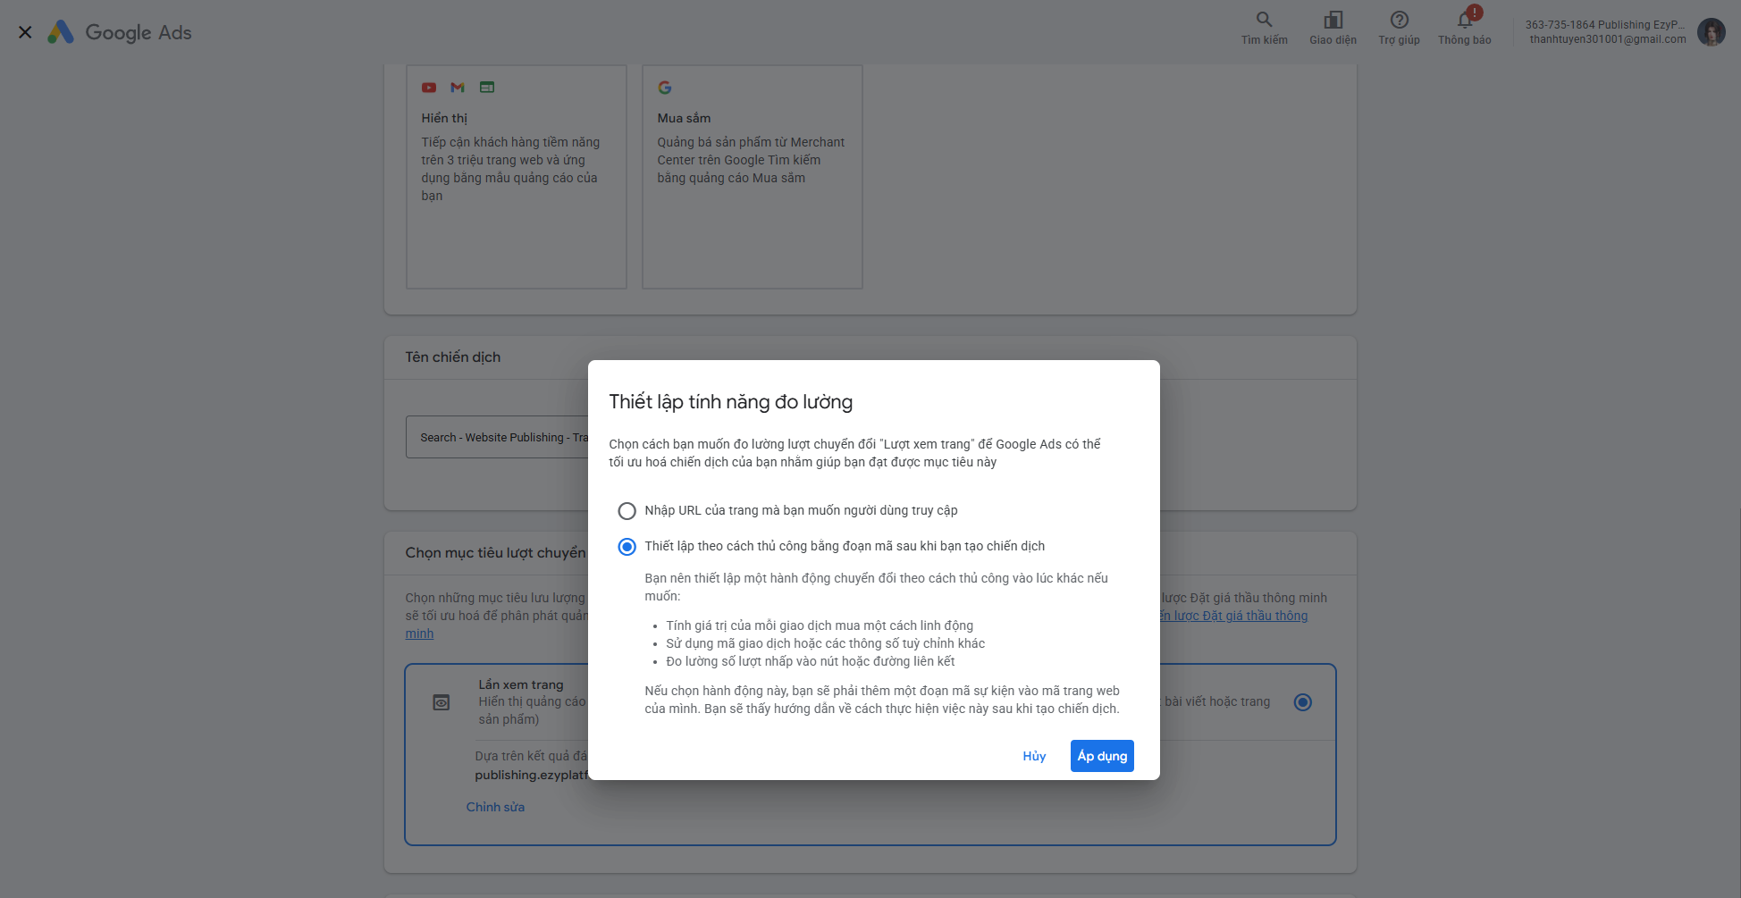This screenshot has width=1741, height=898.
Task: Click the Đo lường số lượt nhấp bullet text
Action: coord(811,661)
